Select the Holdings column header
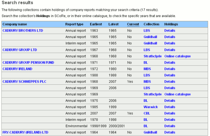Image resolution: width=210 pixels, height=136 pixels. click(x=171, y=24)
